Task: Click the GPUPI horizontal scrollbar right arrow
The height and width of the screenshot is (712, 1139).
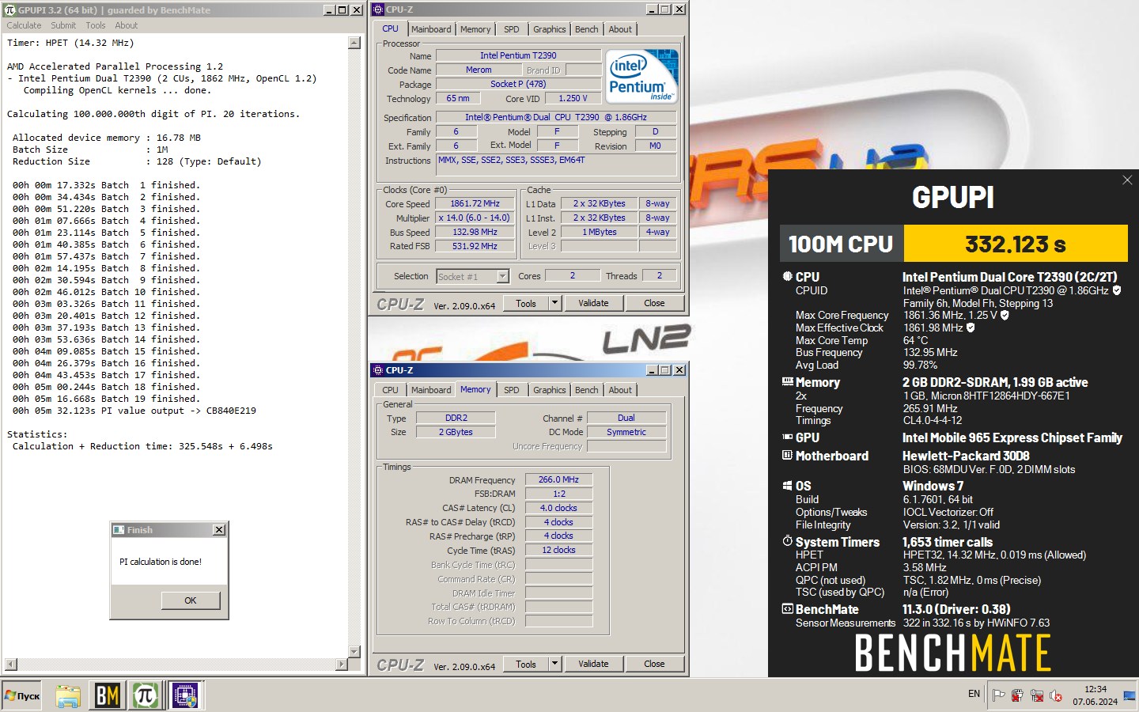Action: click(x=342, y=665)
